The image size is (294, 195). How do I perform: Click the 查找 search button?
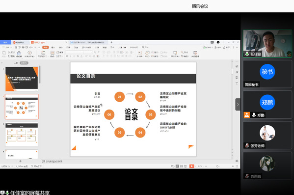click(x=145, y=47)
